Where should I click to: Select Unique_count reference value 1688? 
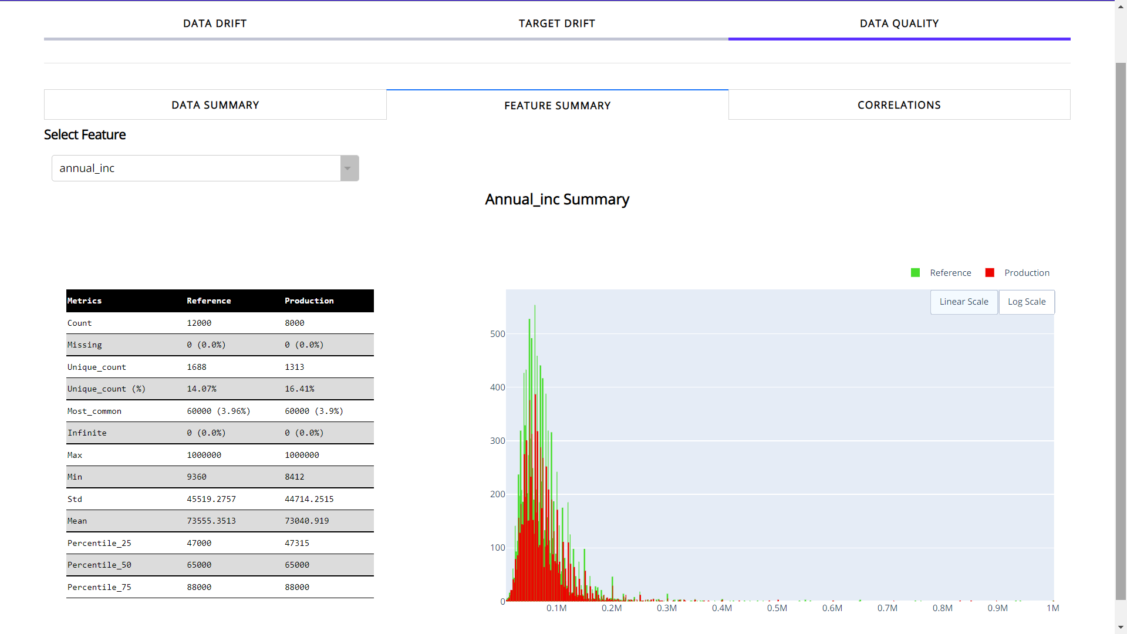coord(197,367)
